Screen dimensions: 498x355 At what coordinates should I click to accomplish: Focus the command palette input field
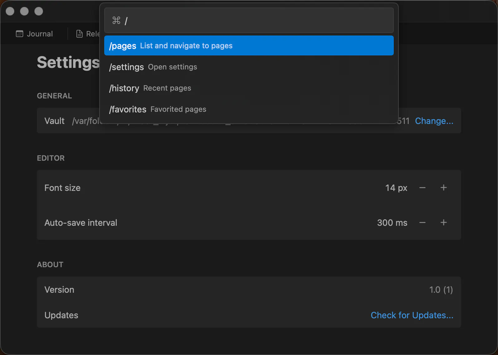tap(249, 21)
